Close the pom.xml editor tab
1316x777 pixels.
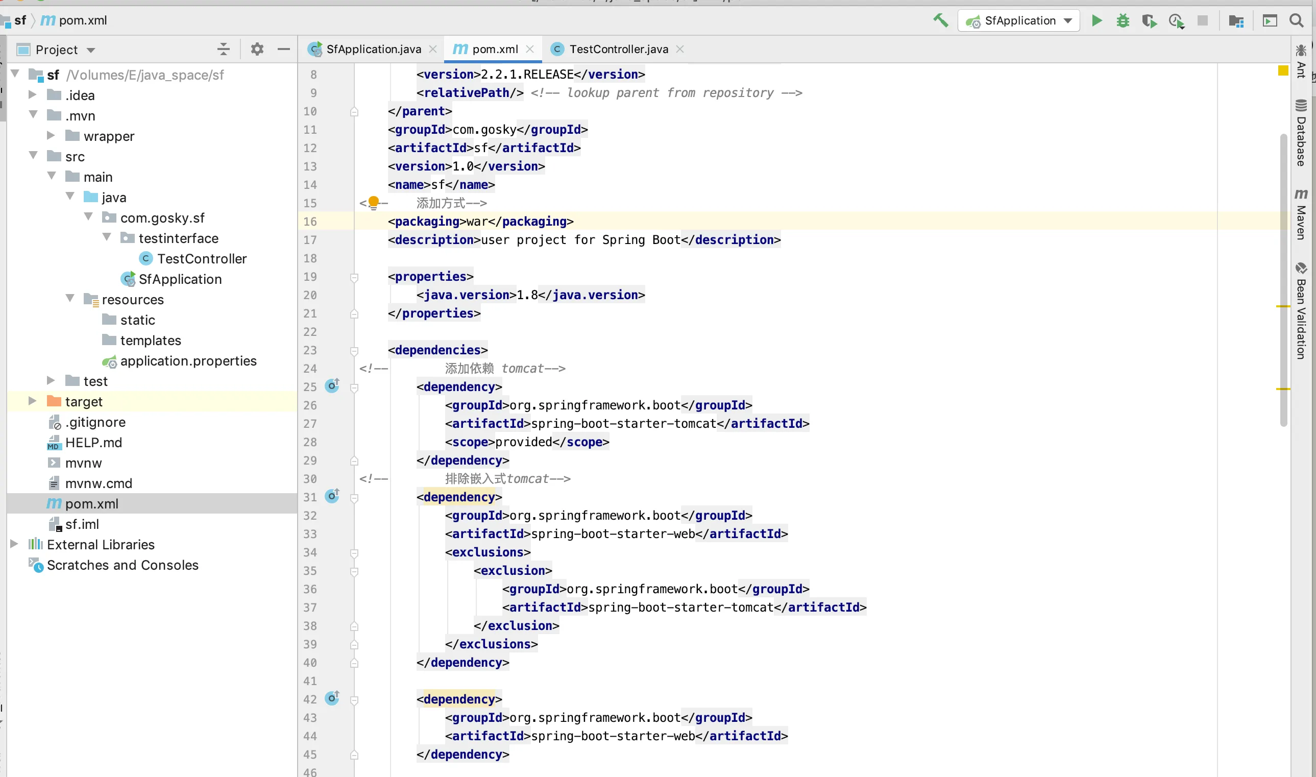click(x=530, y=48)
